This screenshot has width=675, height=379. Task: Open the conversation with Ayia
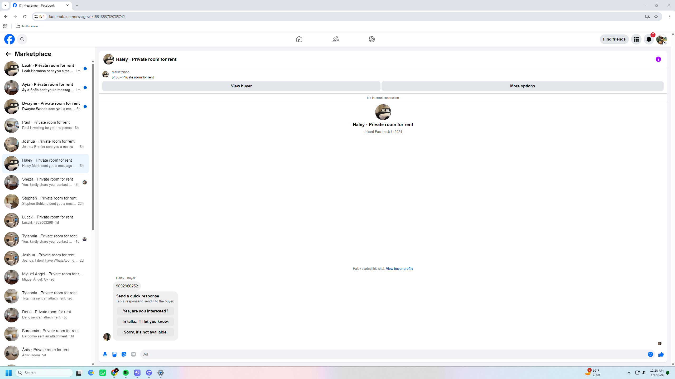tap(46, 88)
